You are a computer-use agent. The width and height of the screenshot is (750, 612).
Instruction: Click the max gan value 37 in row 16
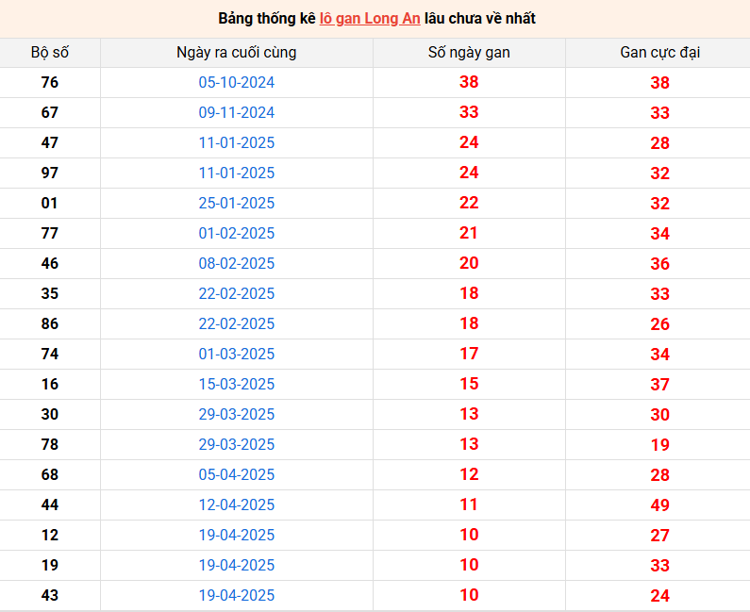click(x=659, y=385)
